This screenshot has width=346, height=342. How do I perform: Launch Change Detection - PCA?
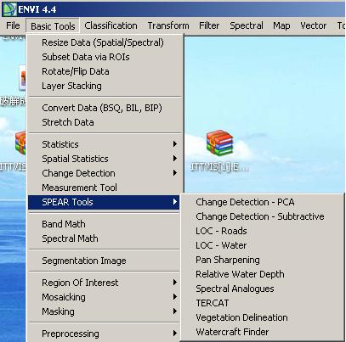point(263,202)
